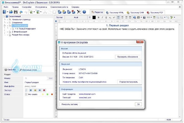Open the dropdown arrow beside New project

[7, 12]
